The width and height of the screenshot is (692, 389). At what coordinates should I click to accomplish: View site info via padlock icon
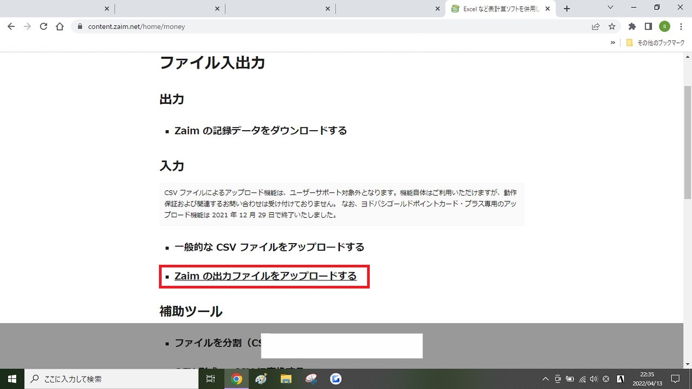[81, 26]
